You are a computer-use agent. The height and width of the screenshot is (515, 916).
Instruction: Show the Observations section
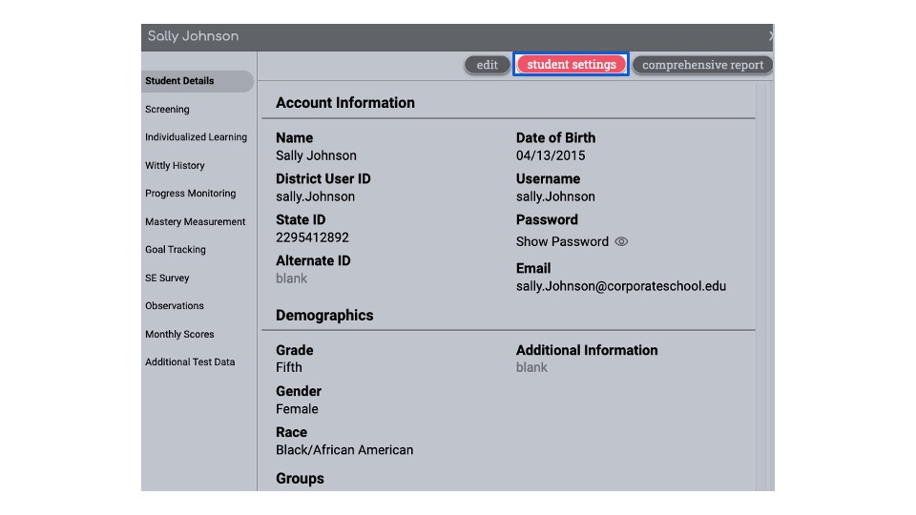tap(174, 306)
